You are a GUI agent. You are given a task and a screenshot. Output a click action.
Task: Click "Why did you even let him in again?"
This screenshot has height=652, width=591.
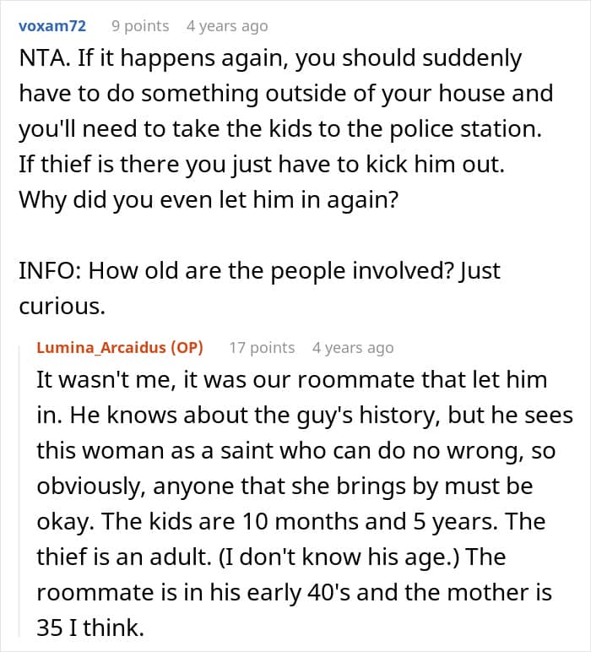point(209,200)
